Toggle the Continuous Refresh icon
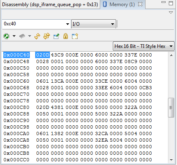 coord(47,36)
